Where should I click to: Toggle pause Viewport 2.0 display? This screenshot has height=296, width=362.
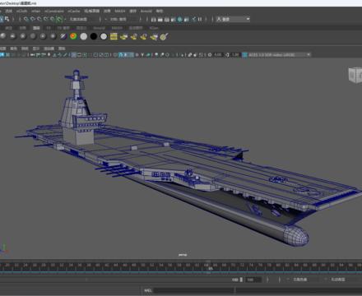(200, 19)
